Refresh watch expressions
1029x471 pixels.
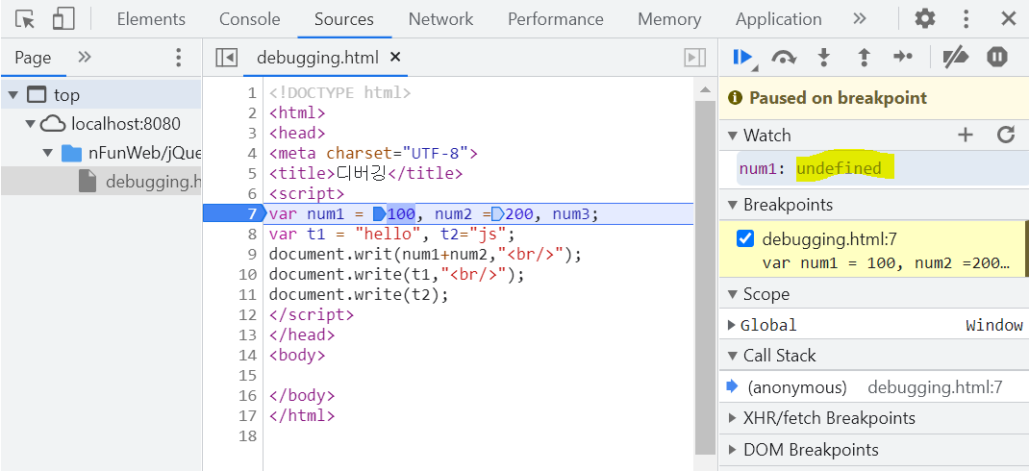pyautogui.click(x=1006, y=136)
